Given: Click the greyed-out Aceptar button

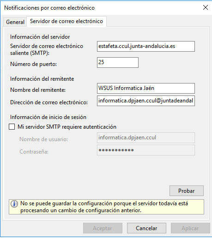Looking at the screenshot, I should click(103, 228).
